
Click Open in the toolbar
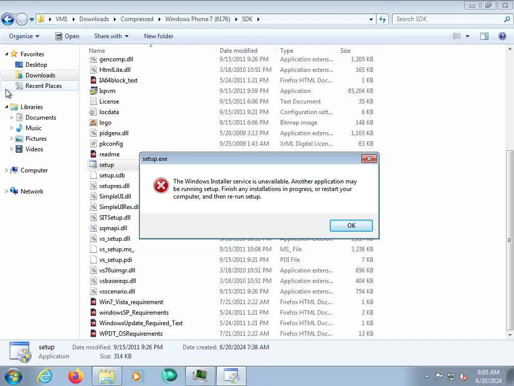(67, 36)
